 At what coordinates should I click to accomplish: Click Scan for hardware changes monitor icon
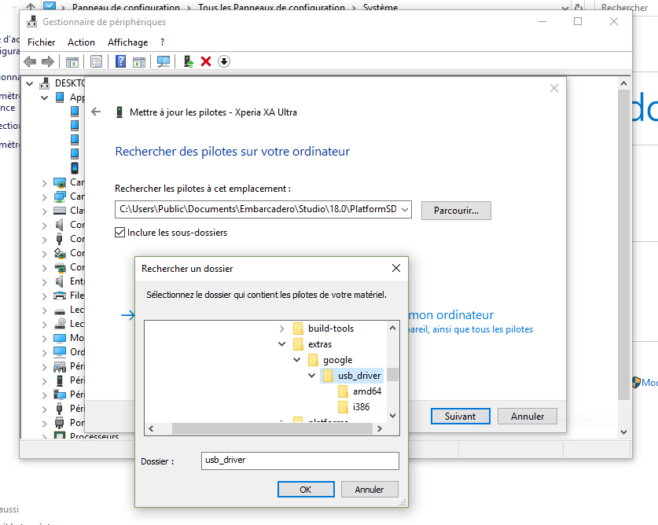pyautogui.click(x=164, y=61)
